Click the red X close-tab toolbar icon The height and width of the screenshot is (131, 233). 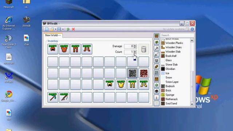pyautogui.click(x=73, y=29)
